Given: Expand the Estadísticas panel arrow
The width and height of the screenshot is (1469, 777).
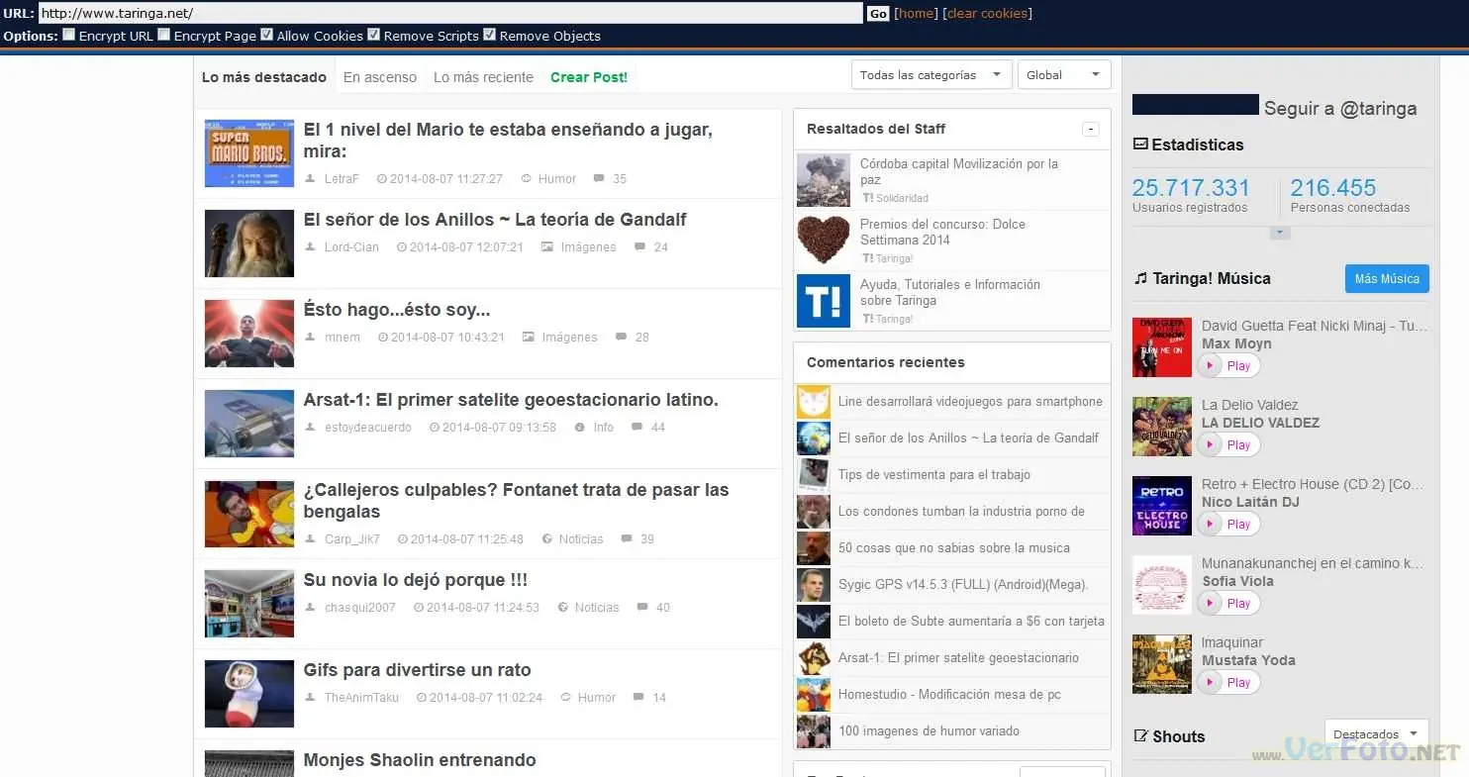Looking at the screenshot, I should tap(1280, 233).
